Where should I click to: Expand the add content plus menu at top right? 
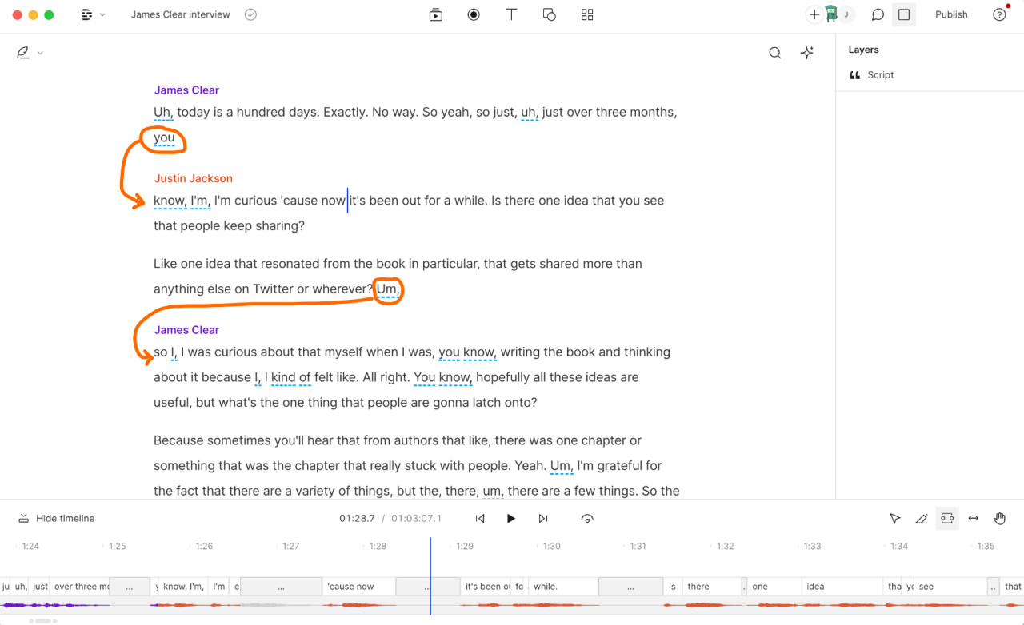point(814,14)
